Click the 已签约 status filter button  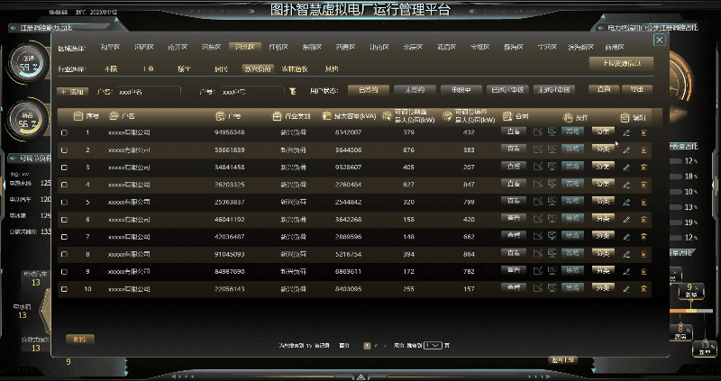pyautogui.click(x=369, y=90)
